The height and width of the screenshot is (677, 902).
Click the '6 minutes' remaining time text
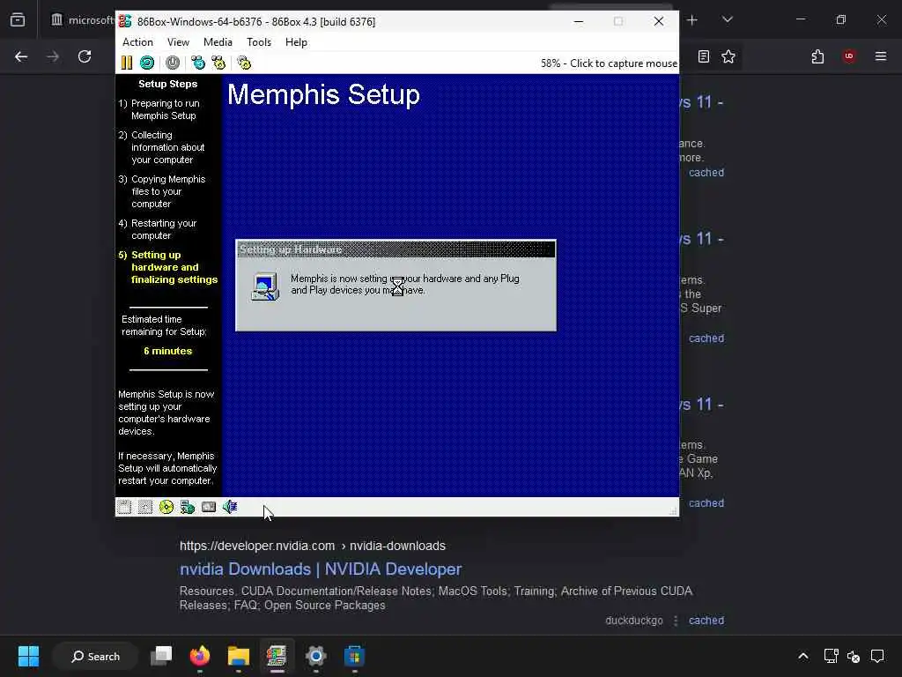[168, 351]
